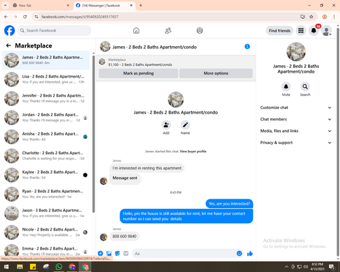The height and width of the screenshot is (272, 340).
Task: Open Windows notification center icon
Action: (x=332, y=267)
